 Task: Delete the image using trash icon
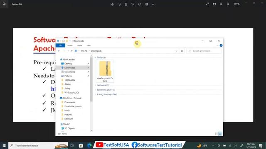126,4
